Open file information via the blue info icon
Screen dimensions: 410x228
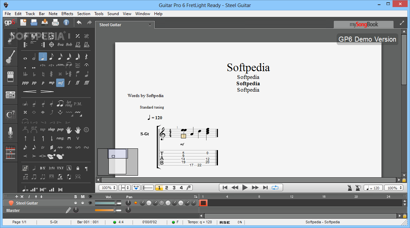66,22
